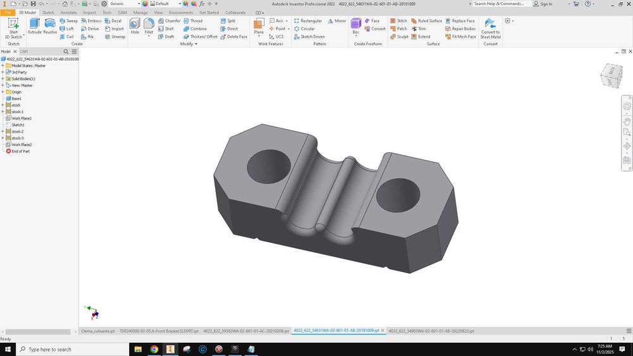Choose the Loft command

tap(66, 28)
